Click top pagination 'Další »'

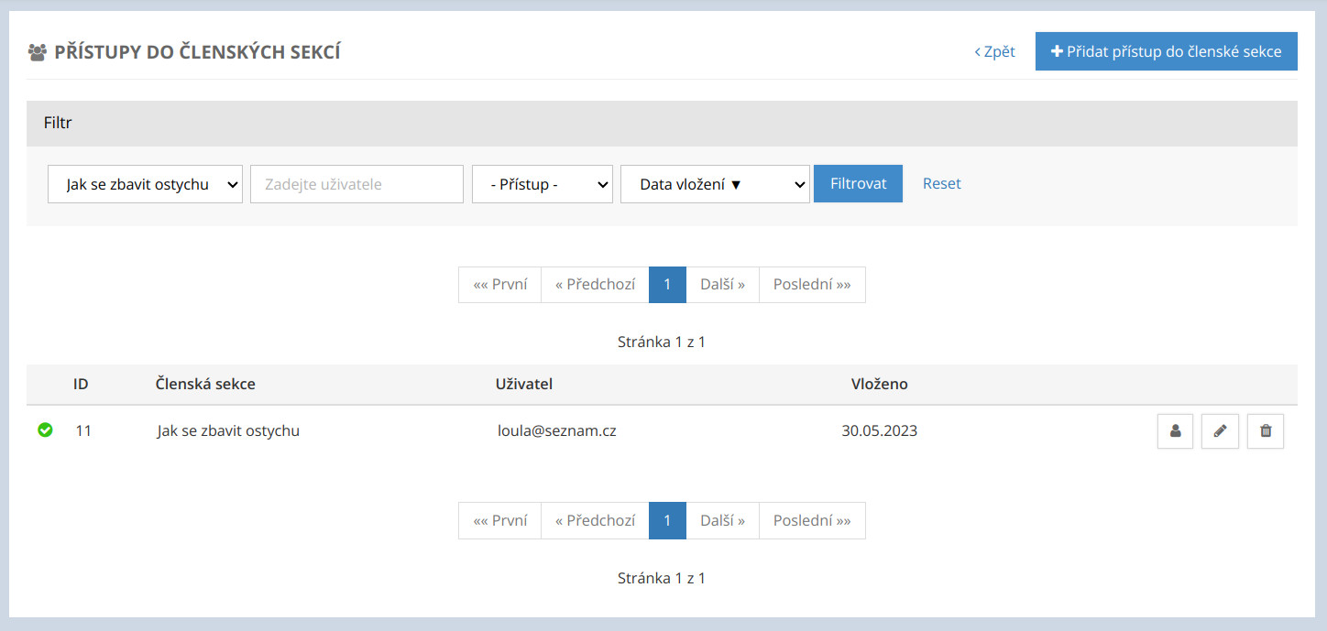coord(722,285)
